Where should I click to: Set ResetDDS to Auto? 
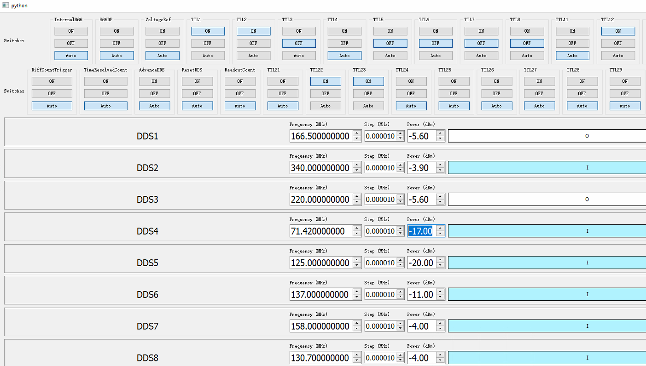197,105
